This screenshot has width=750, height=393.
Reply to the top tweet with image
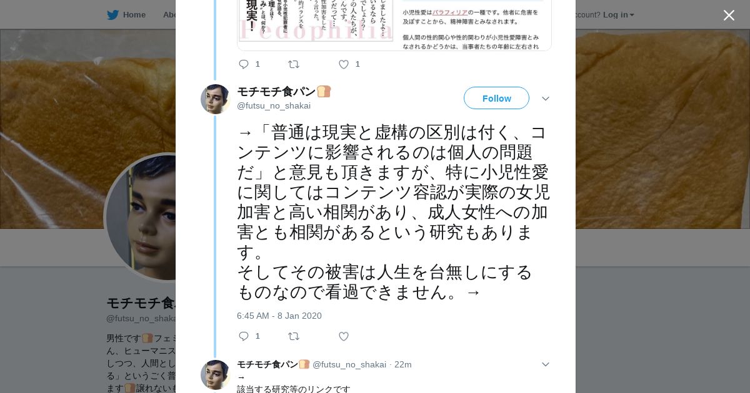pos(244,64)
